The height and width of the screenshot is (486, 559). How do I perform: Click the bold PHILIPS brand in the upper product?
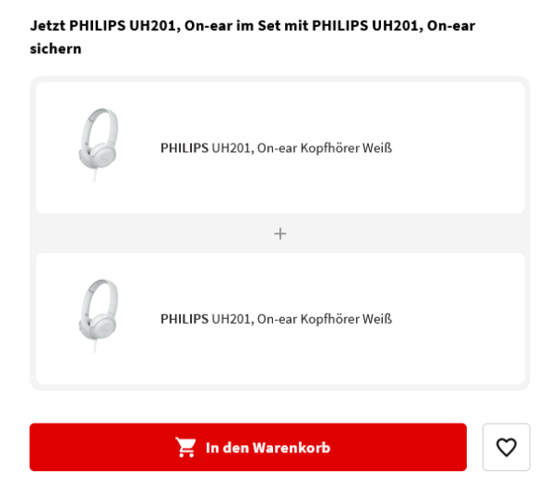(184, 147)
